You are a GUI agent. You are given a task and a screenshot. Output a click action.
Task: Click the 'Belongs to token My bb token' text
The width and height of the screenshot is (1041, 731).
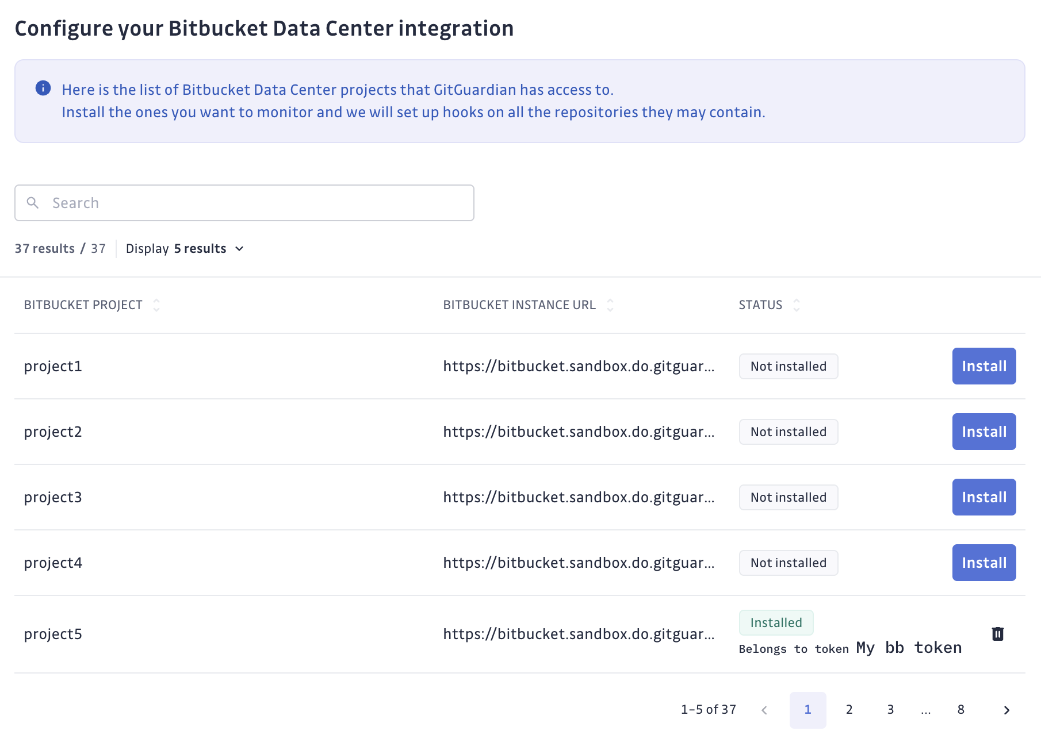[x=851, y=648]
